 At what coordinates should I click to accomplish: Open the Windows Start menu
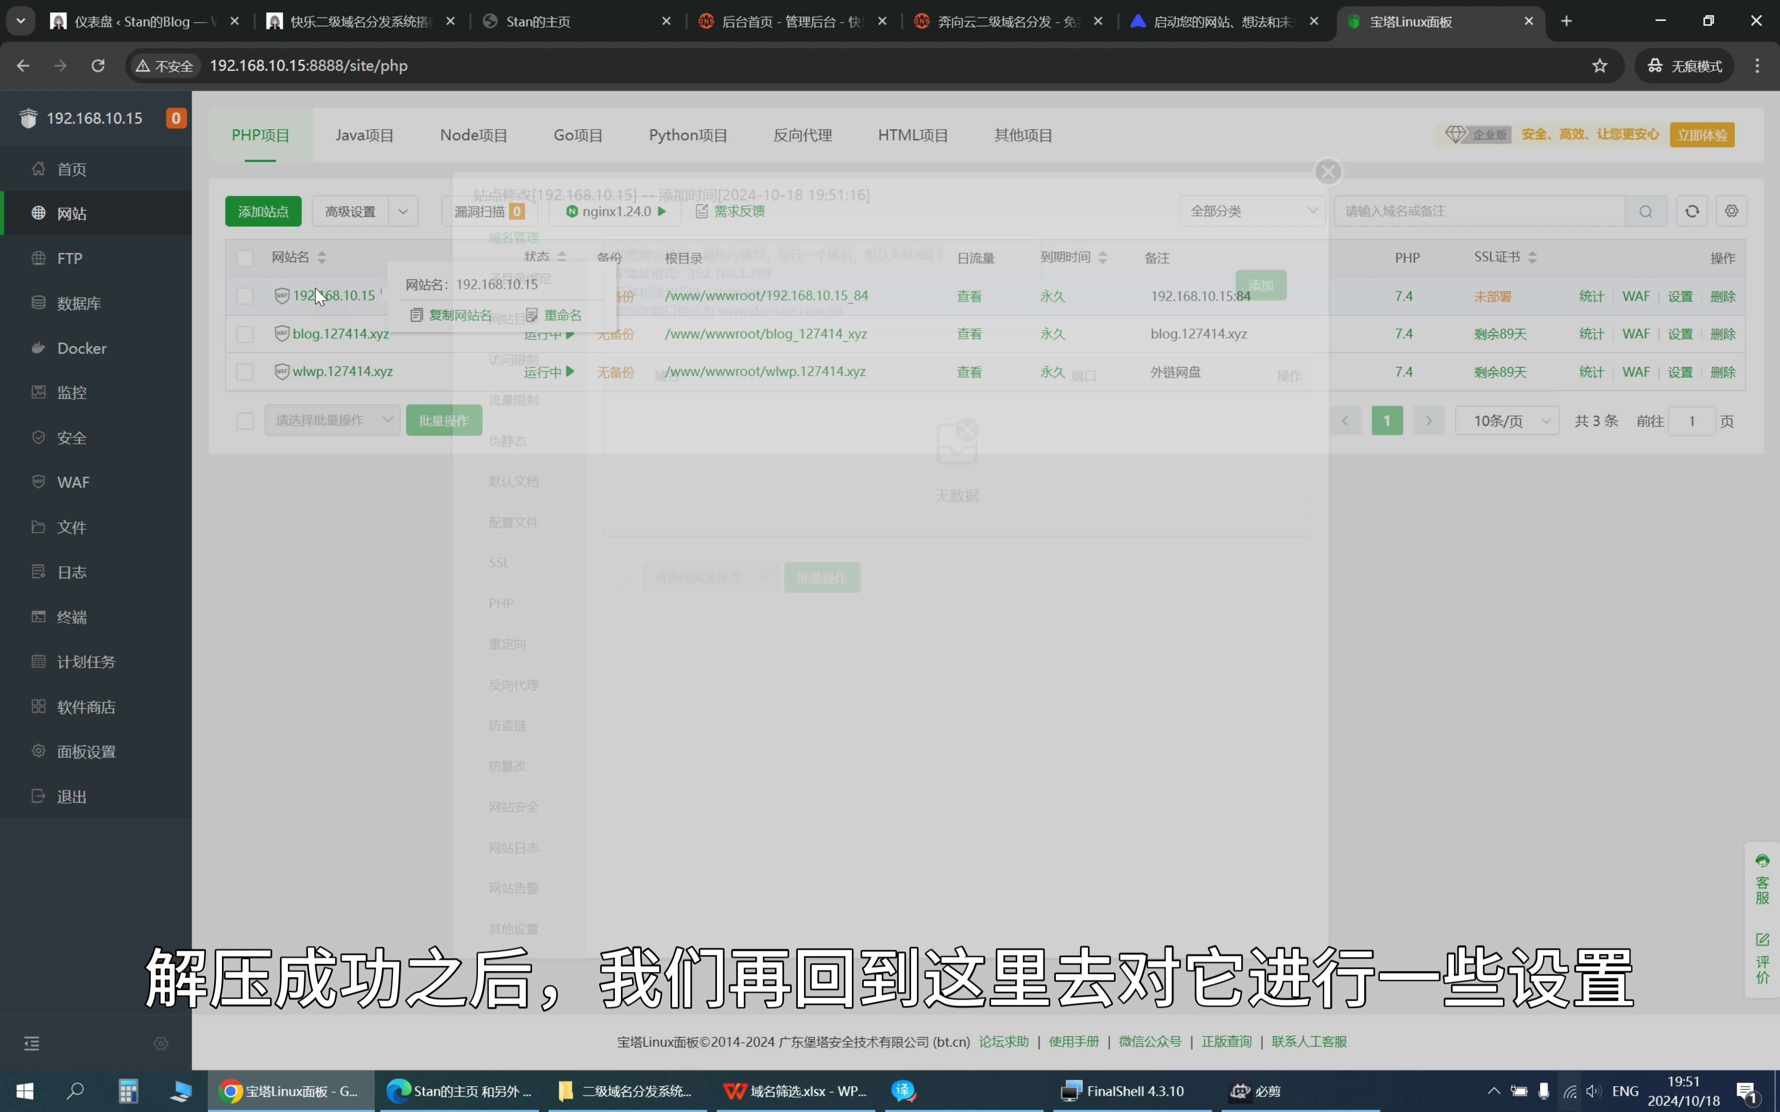tap(24, 1091)
